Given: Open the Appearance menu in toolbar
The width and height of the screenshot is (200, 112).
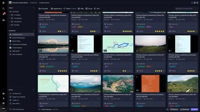Looking at the screenshot, I should coord(56,8).
